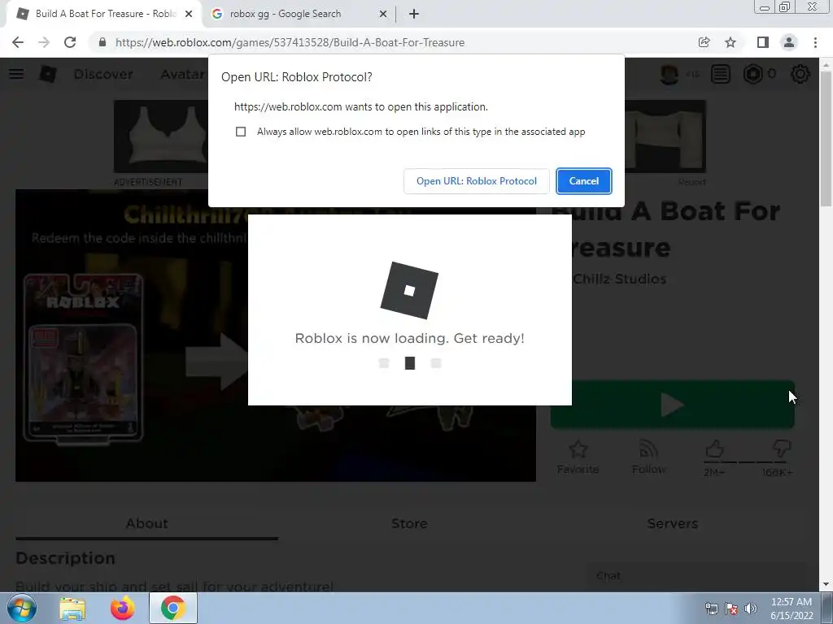This screenshot has height=624, width=833.
Task: Click the volume speaker tray icon
Action: coord(751,609)
